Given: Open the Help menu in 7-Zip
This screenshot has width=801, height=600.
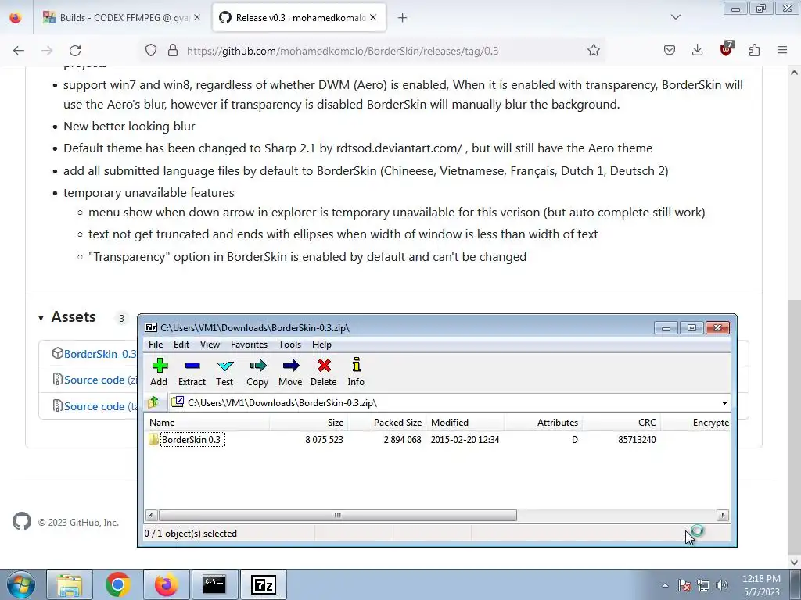Looking at the screenshot, I should [x=321, y=345].
